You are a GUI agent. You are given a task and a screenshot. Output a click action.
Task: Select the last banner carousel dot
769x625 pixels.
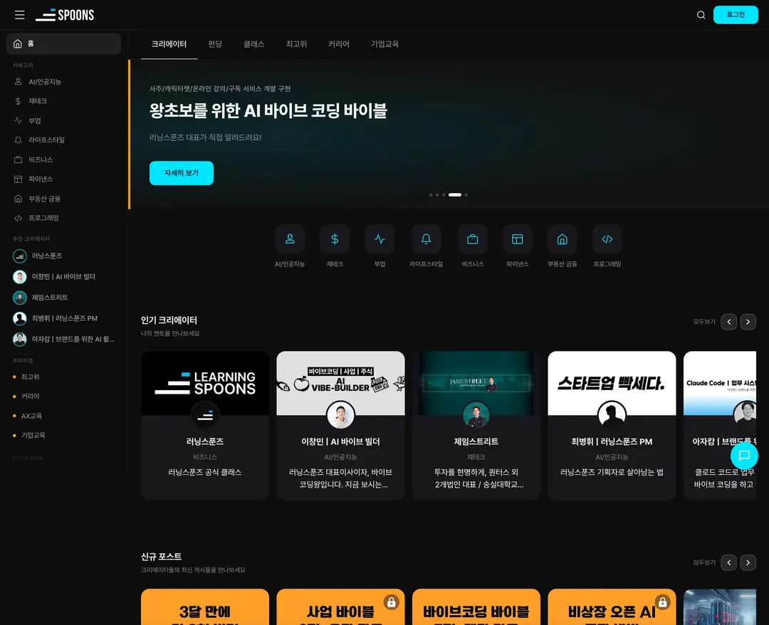pos(466,194)
